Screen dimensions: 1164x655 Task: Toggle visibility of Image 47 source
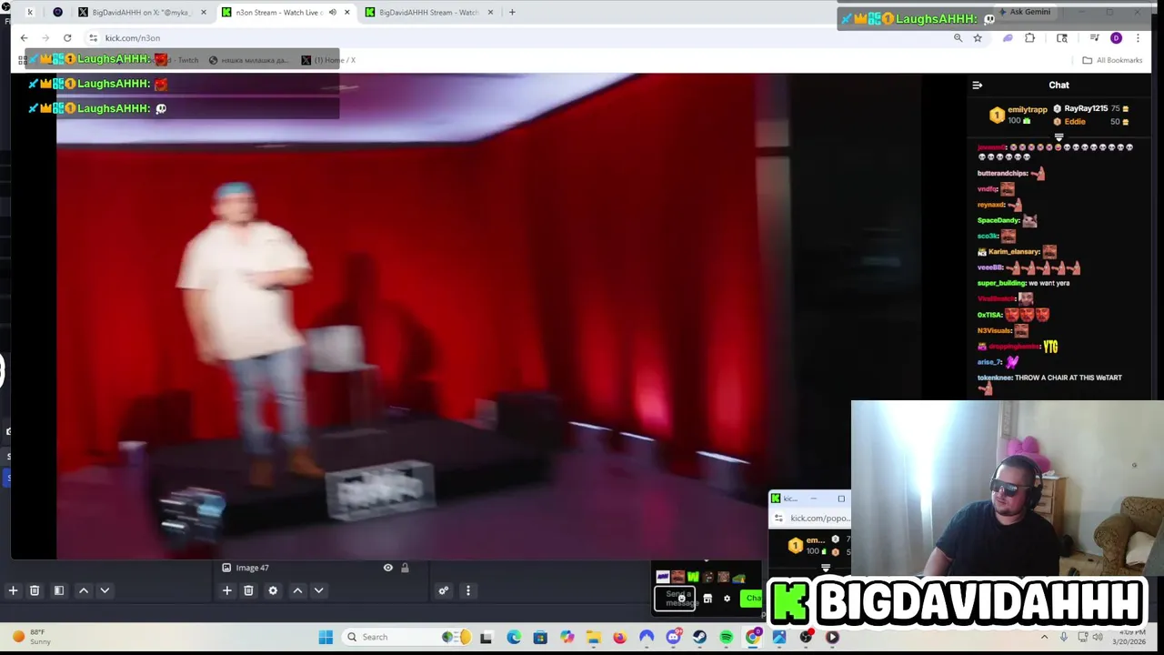pos(388,568)
